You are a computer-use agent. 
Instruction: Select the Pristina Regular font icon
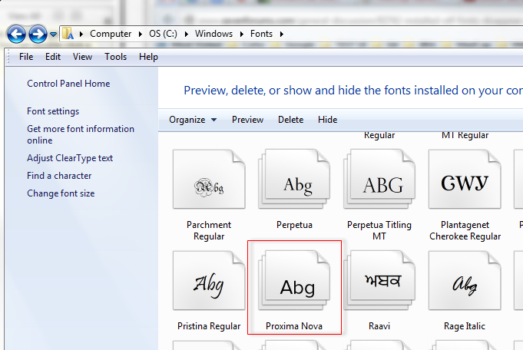pos(209,281)
